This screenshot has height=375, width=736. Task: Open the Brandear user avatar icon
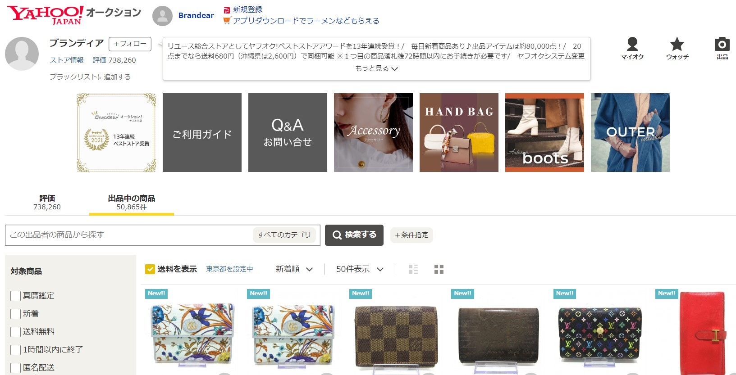(162, 16)
